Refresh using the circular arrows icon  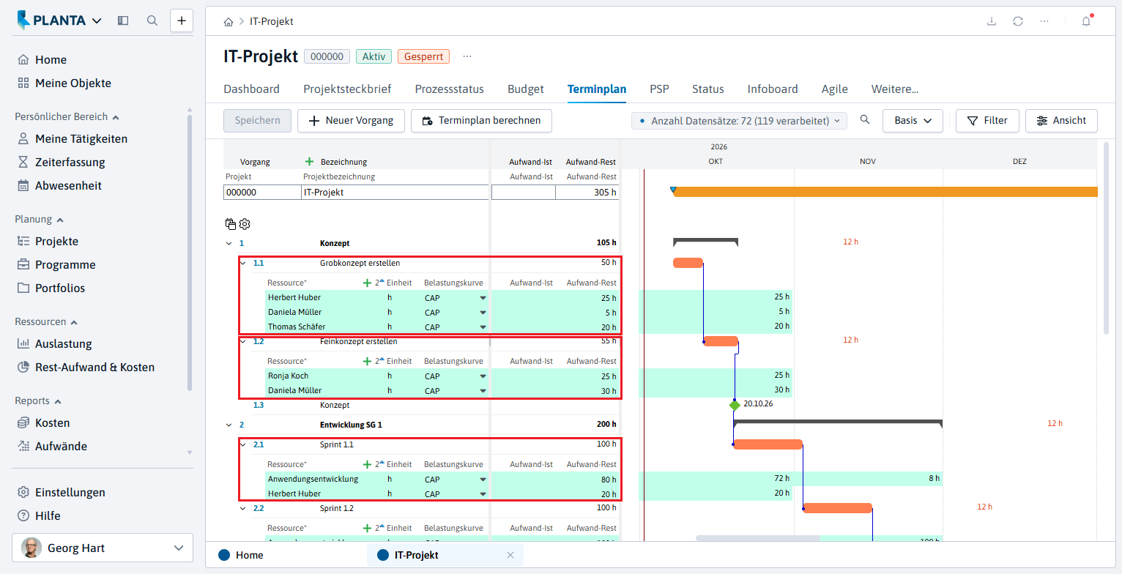tap(1018, 21)
